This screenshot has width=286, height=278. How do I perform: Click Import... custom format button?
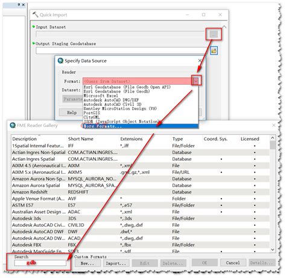coord(116,263)
